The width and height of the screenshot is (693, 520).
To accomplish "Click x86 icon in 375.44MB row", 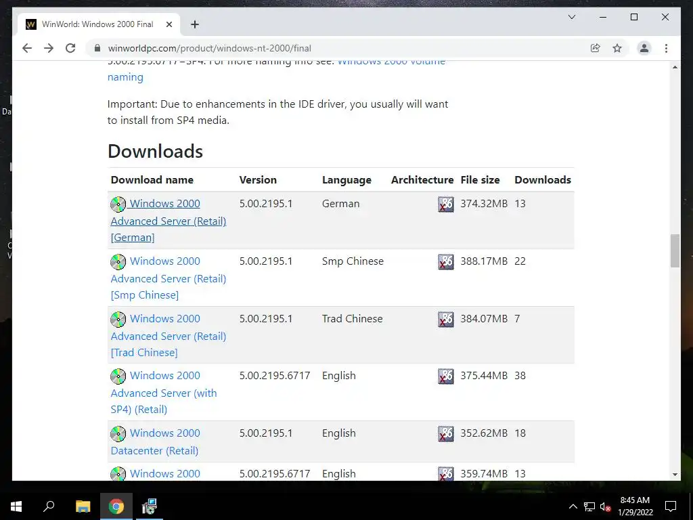I will coord(446,376).
